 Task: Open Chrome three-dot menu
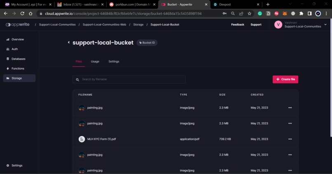(326, 14)
